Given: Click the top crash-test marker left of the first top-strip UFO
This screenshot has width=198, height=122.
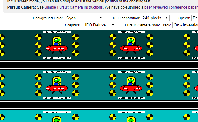Looking at the screenshot, I should point(38,37).
